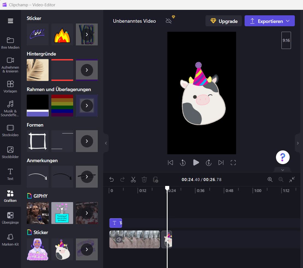Open the help question mark bubble

pos(283,157)
